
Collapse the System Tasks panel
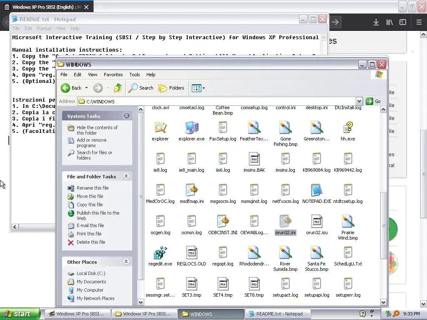click(x=126, y=116)
